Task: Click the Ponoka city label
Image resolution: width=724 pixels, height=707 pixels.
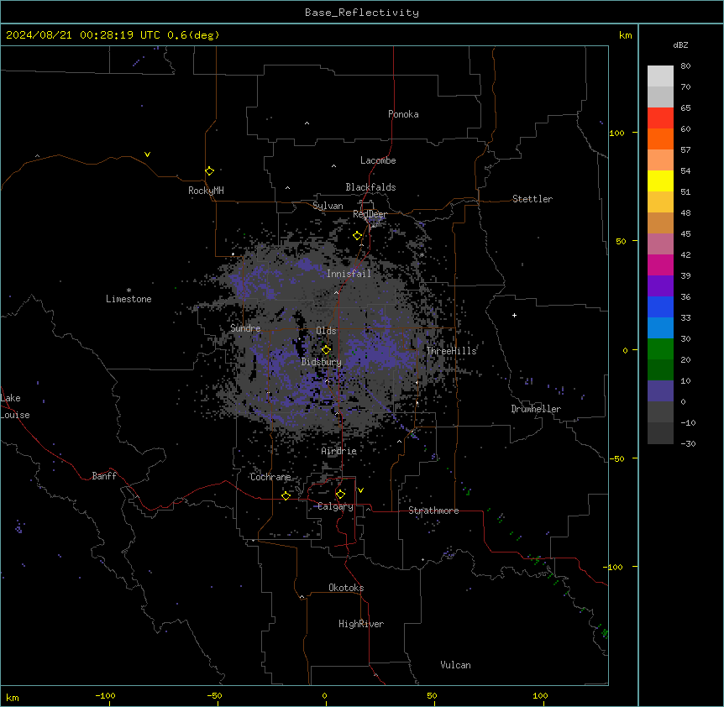Action: tap(403, 114)
